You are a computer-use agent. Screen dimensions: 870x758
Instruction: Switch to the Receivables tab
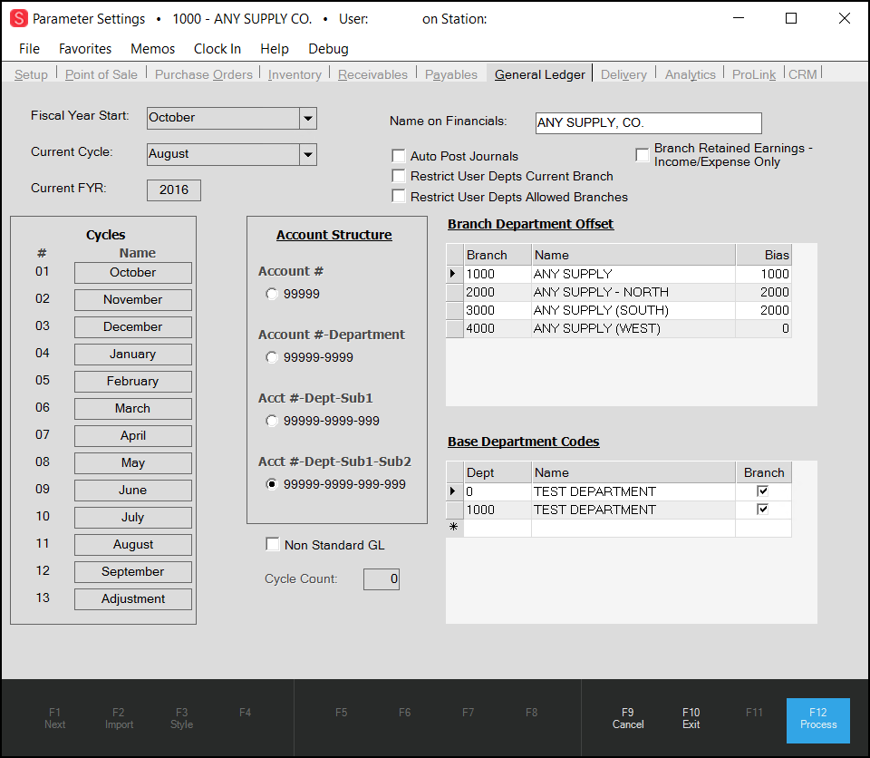(x=372, y=74)
